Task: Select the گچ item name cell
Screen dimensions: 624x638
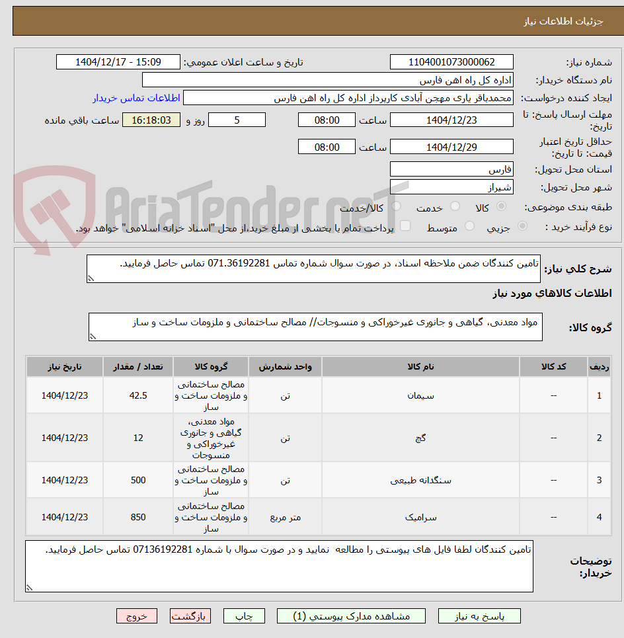Action: point(420,438)
